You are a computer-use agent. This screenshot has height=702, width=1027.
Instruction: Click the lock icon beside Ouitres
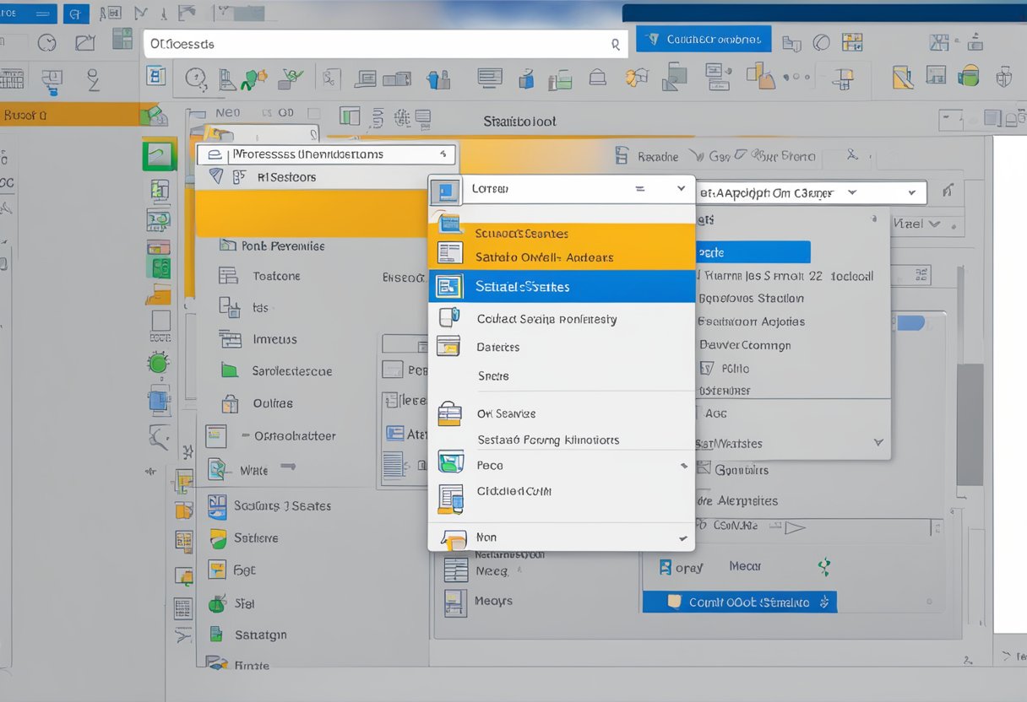pos(229,403)
